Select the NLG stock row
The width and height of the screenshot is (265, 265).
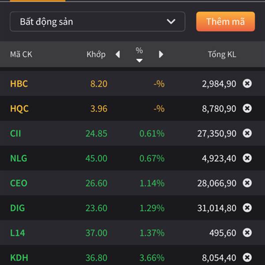(x=132, y=158)
